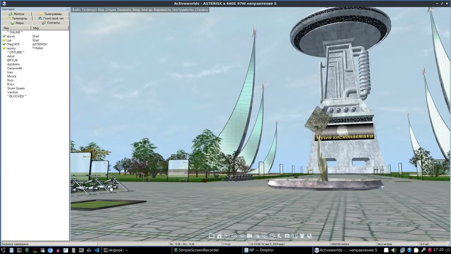The height and width of the screenshot is (254, 451).
Task: Open the Справка menu
Action: (x=201, y=10)
